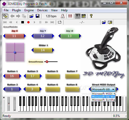
Task: Increase Joy Y controller value
Action: click(53, 36)
